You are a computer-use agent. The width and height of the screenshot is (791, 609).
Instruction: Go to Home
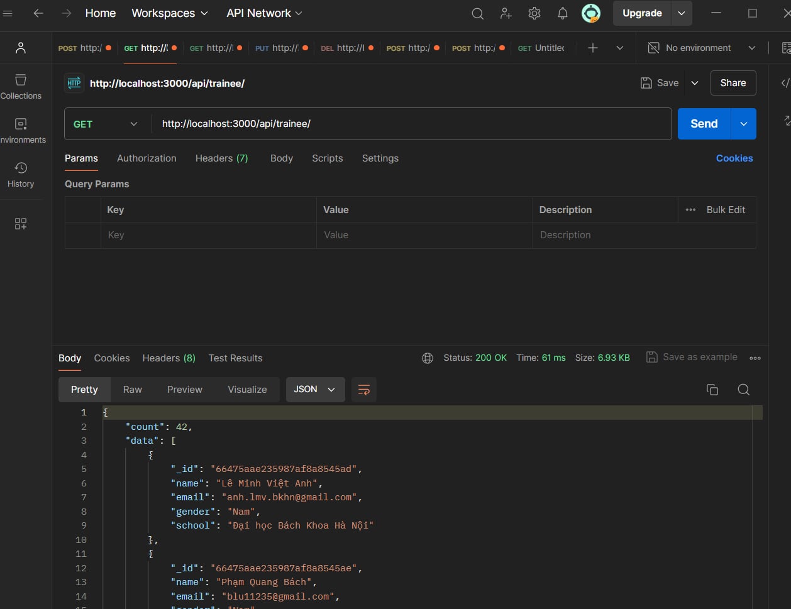point(101,13)
